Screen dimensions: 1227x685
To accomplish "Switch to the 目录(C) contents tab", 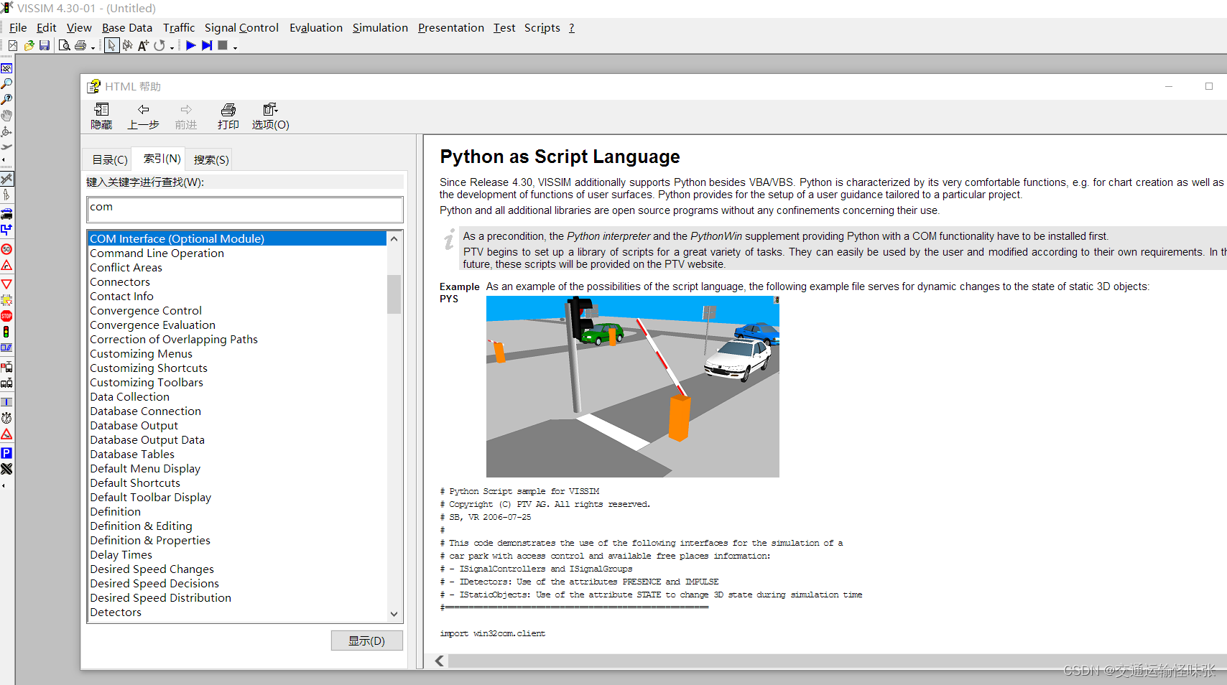I will click(110, 159).
